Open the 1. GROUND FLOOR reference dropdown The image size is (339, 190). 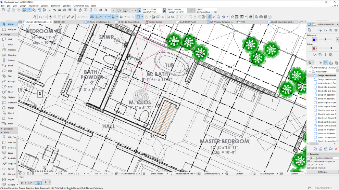click(x=325, y=24)
